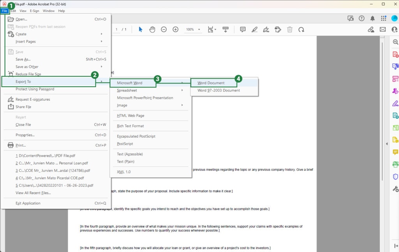The height and width of the screenshot is (252, 399).
Task: Open the File menu
Action: [5, 10]
